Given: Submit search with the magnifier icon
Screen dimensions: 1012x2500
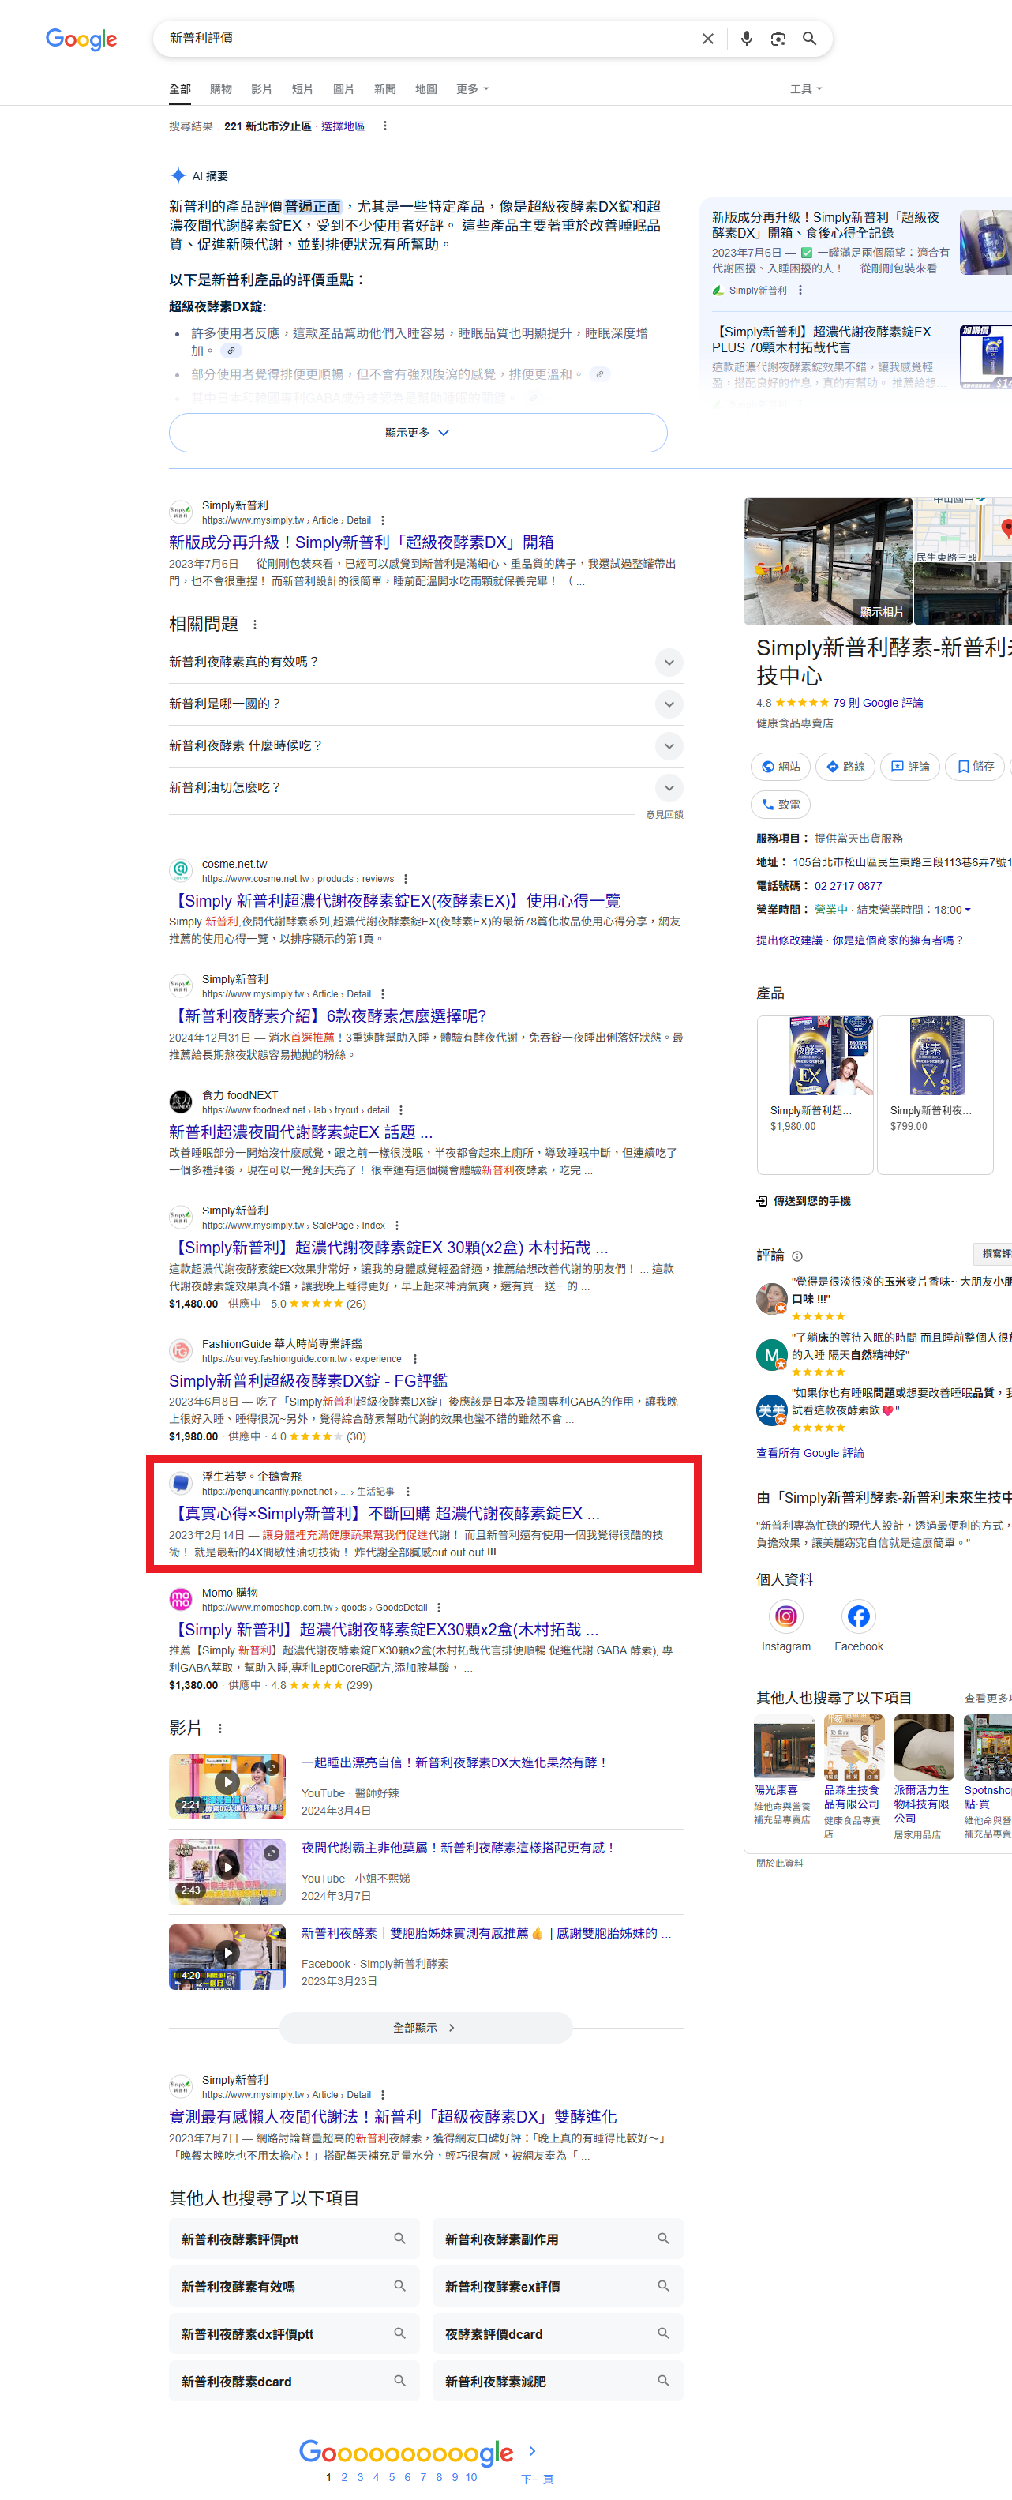Looking at the screenshot, I should (x=809, y=39).
